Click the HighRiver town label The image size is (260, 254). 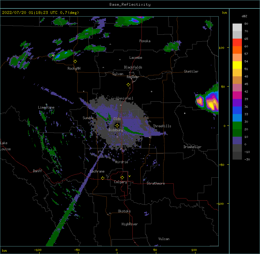coord(130,224)
